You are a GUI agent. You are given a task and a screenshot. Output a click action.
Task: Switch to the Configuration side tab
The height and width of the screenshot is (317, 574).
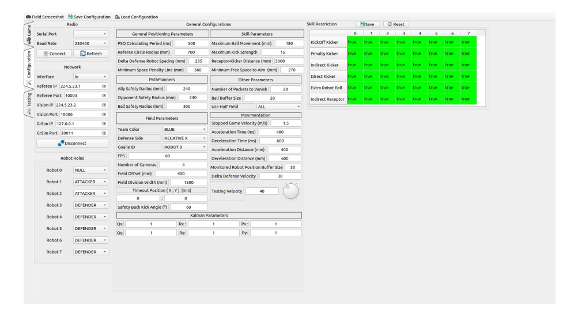pyautogui.click(x=29, y=68)
